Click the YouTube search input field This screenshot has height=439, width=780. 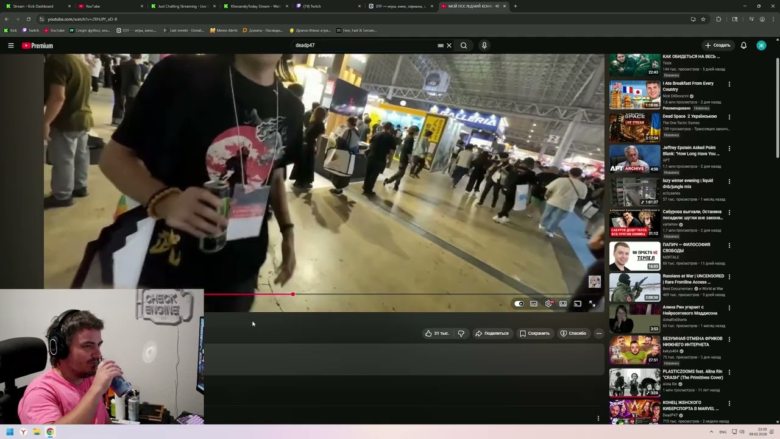coord(363,45)
